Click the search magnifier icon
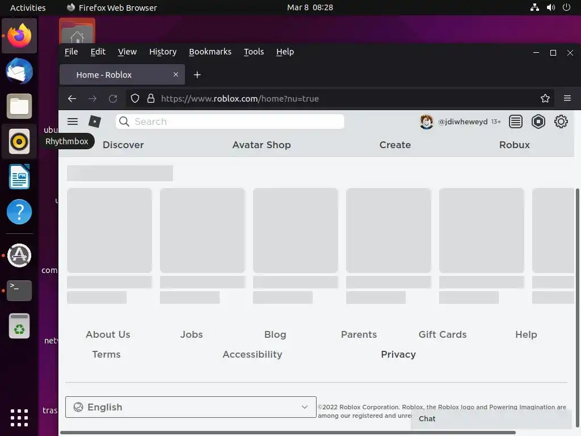 pos(124,121)
